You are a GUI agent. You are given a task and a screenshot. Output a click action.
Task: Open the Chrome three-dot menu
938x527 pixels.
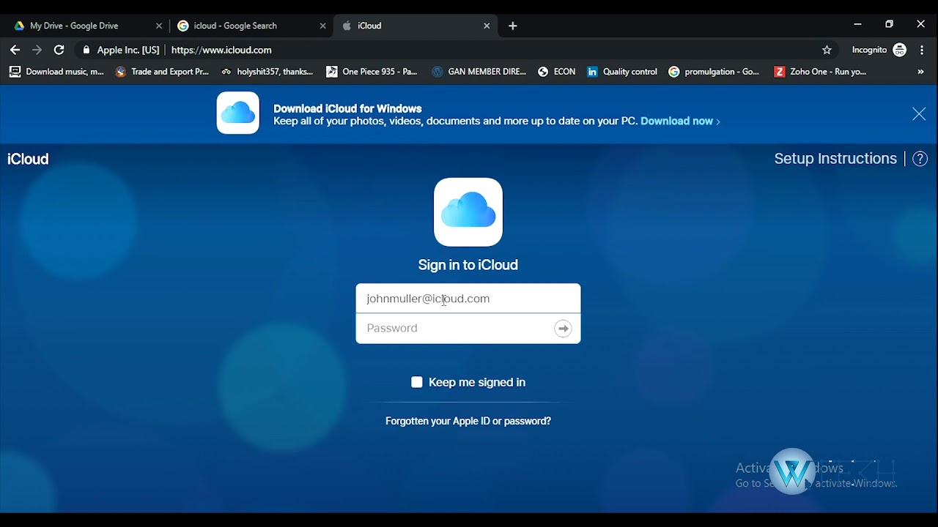coord(922,50)
